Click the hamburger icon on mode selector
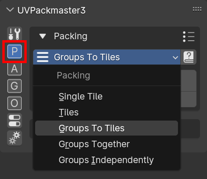207x179 pixels. click(43, 57)
